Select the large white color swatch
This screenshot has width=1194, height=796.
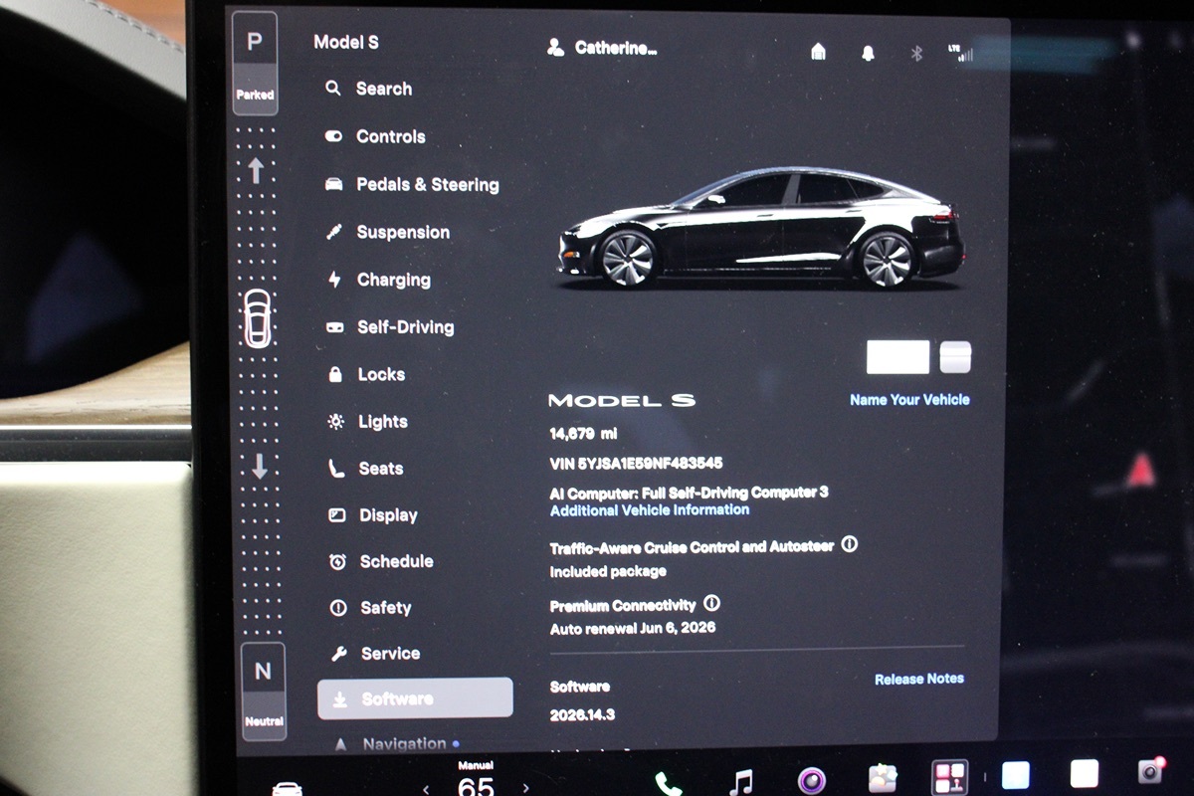click(898, 357)
